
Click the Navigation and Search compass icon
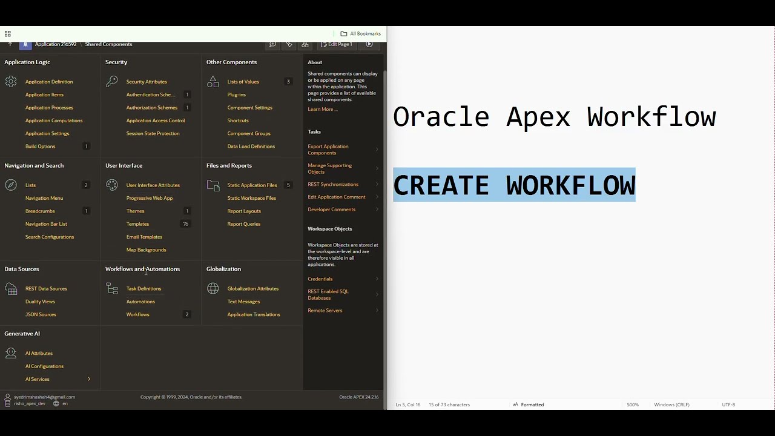click(11, 185)
